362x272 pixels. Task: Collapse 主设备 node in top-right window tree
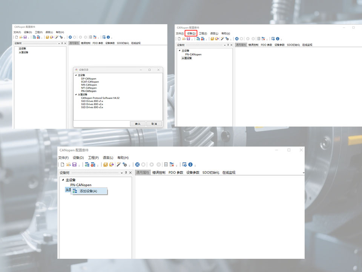179,50
